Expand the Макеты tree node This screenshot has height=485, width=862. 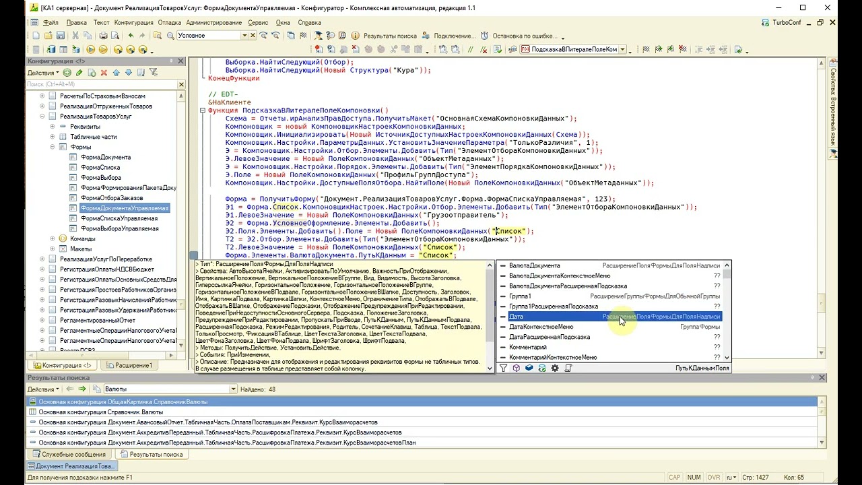point(53,249)
